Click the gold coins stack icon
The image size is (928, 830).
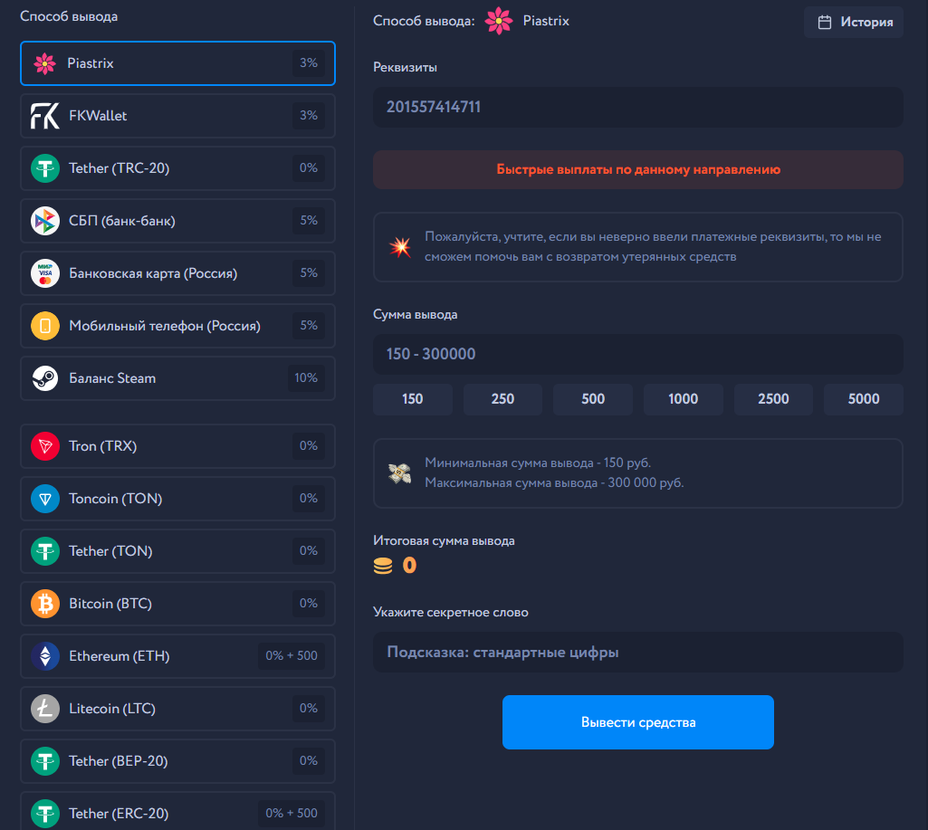click(383, 566)
